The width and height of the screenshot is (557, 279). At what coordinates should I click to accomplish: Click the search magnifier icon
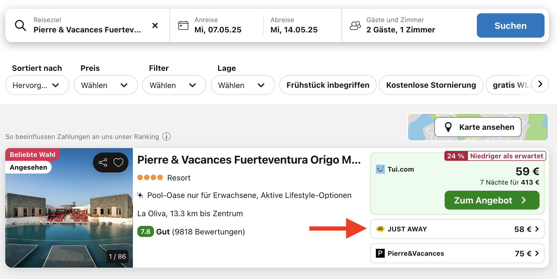(20, 25)
